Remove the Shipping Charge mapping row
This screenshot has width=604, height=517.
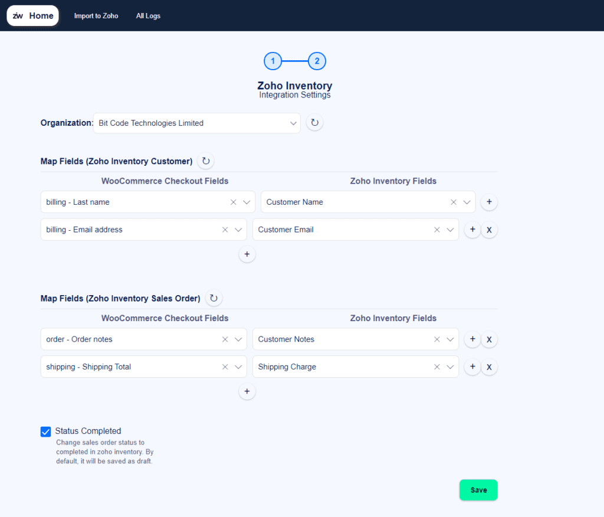[489, 367]
